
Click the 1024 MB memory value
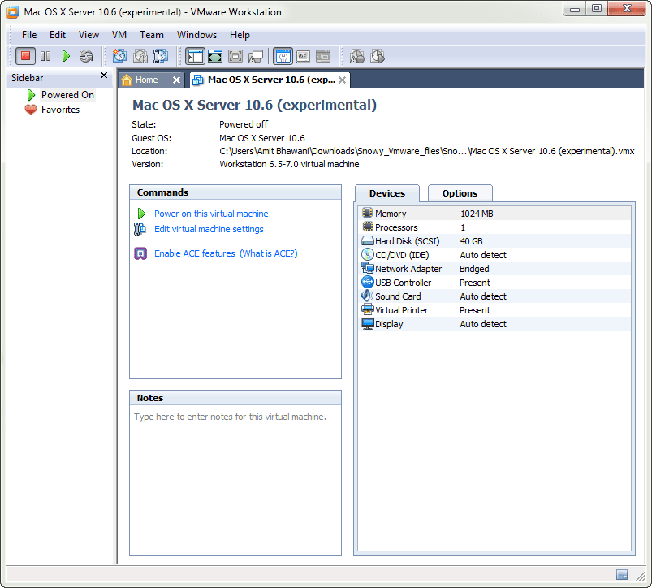pyautogui.click(x=477, y=214)
